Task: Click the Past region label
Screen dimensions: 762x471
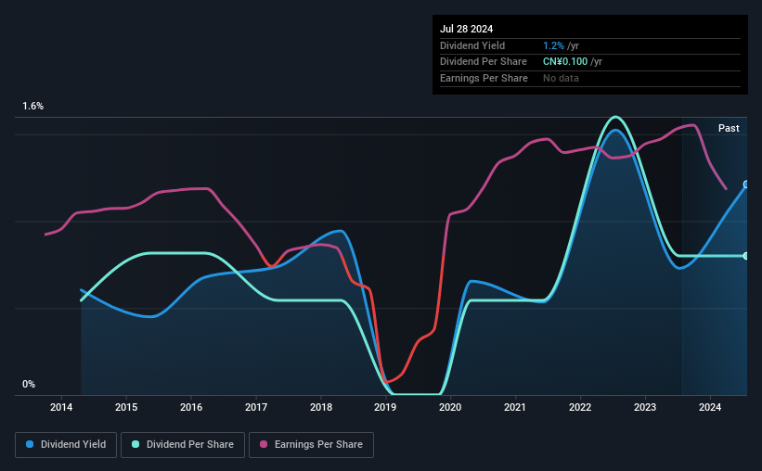Action: pyautogui.click(x=729, y=128)
